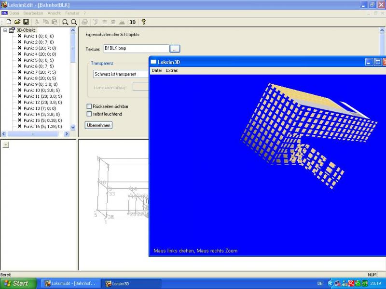Screen dimensions: 386x289
Task: Open the Bearbeiten menu
Action: click(x=33, y=13)
